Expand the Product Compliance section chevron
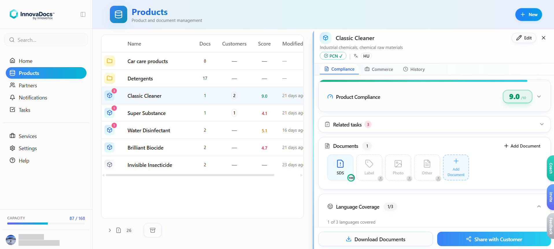 click(539, 97)
